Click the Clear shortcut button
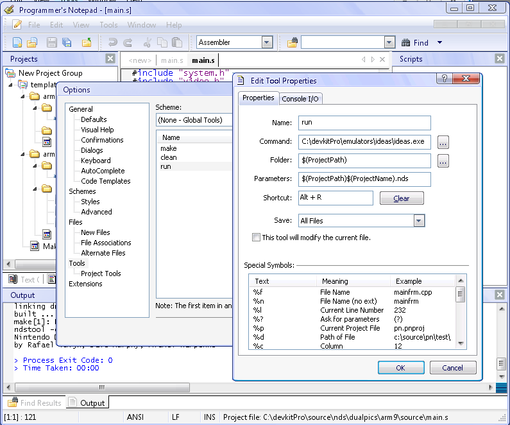This screenshot has height=425, width=510. click(402, 198)
